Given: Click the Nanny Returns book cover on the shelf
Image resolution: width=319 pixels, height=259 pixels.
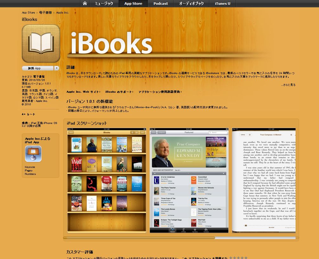Looking at the screenshot, I should click(107, 184).
